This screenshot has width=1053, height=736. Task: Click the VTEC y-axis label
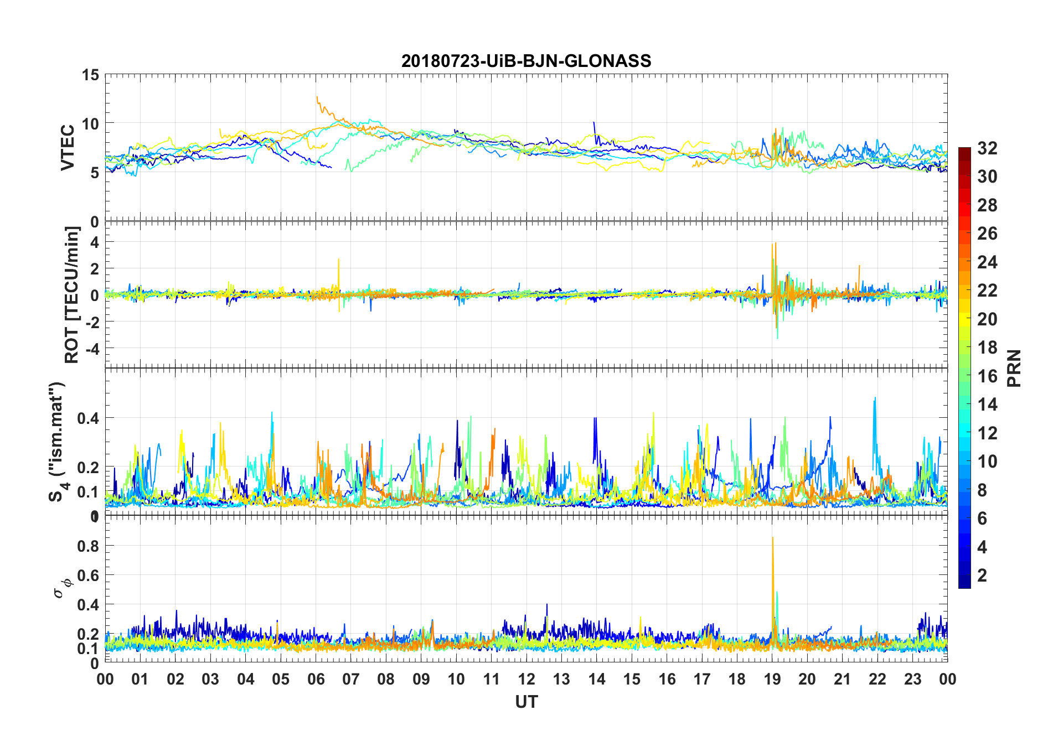point(68,147)
